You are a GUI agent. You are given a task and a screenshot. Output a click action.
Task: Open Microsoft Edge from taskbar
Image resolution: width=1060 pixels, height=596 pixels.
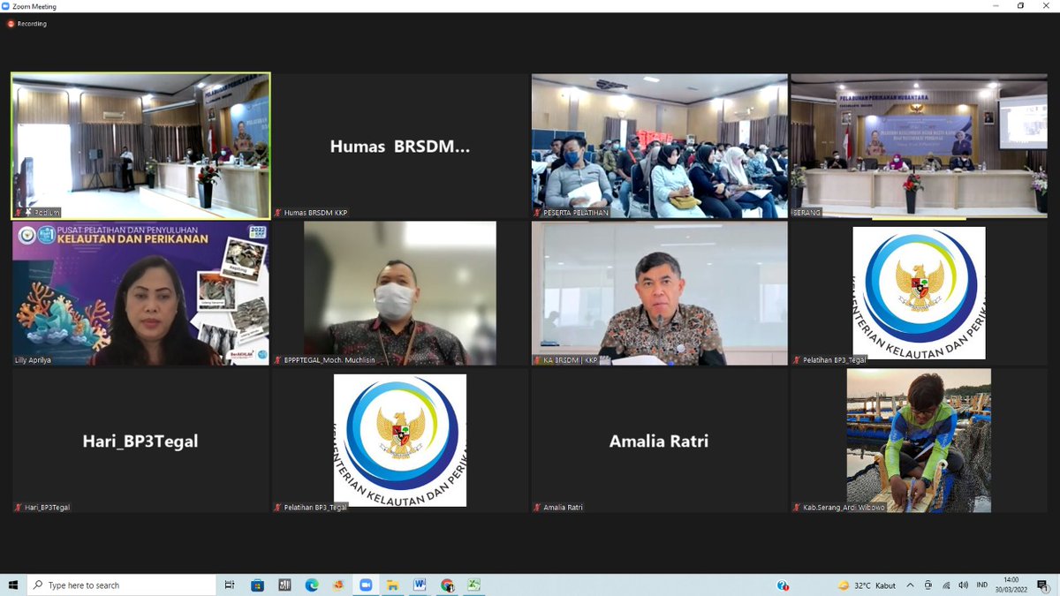pyautogui.click(x=312, y=585)
